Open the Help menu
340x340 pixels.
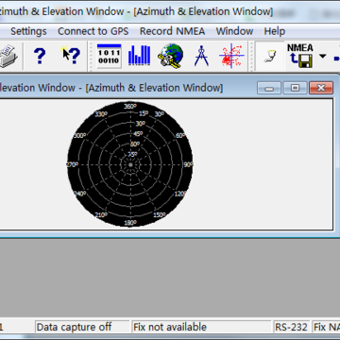(275, 31)
